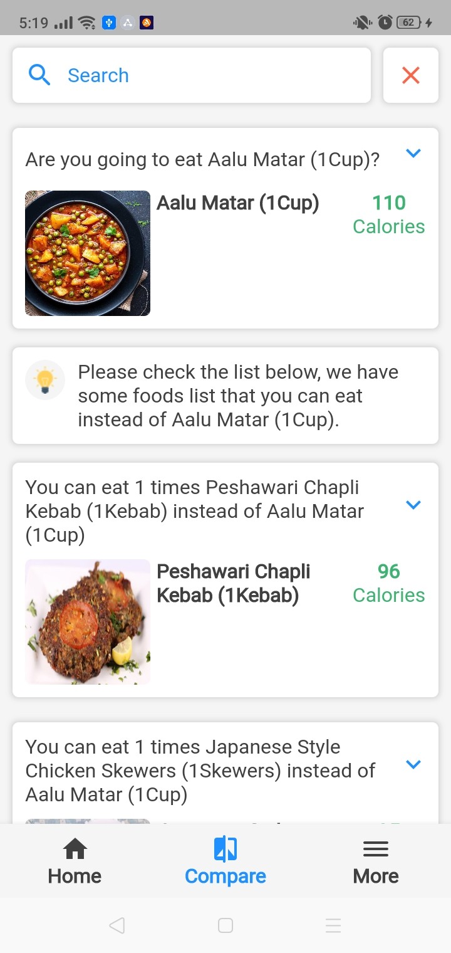Tap the lightbulb tip icon
The image size is (451, 953).
[x=45, y=380]
